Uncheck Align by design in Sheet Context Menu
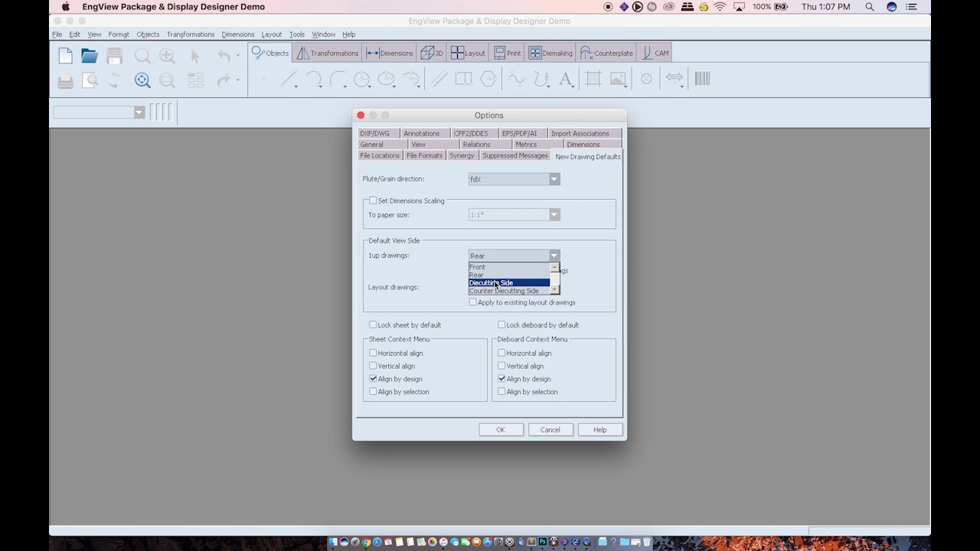Image resolution: width=980 pixels, height=551 pixels. coord(373,379)
